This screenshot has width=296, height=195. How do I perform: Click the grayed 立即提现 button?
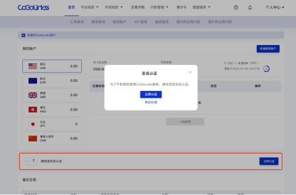[185, 122]
